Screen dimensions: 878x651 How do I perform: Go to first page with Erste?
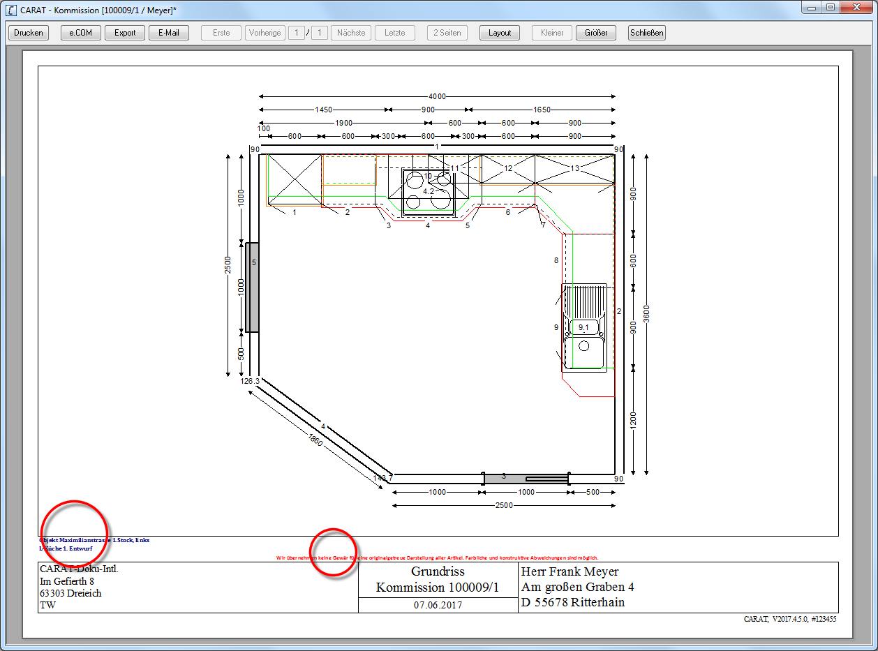(x=221, y=33)
